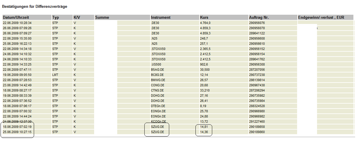This screenshot has height=144, width=356.
Task: Click the Typ column header
Action: point(55,17)
